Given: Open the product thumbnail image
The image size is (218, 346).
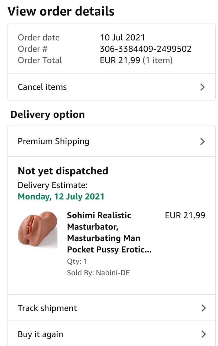Looking at the screenshot, I should point(37,230).
